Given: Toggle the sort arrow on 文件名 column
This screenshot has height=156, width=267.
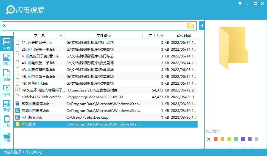Looking at the screenshot, I should pos(61,36).
